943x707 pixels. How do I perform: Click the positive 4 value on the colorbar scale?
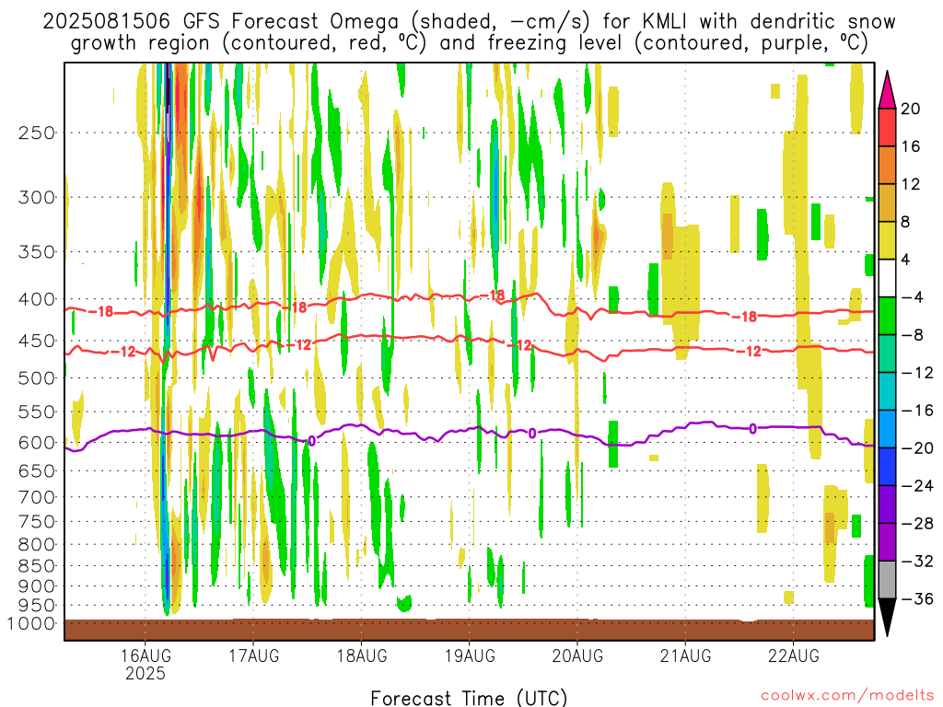coord(906,260)
